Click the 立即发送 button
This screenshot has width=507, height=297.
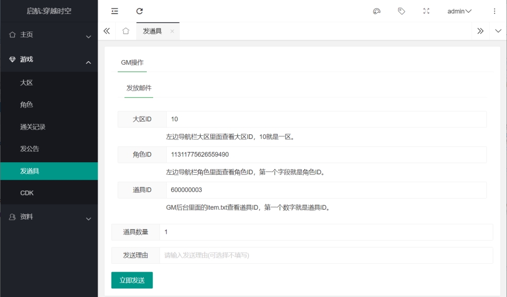(x=132, y=280)
